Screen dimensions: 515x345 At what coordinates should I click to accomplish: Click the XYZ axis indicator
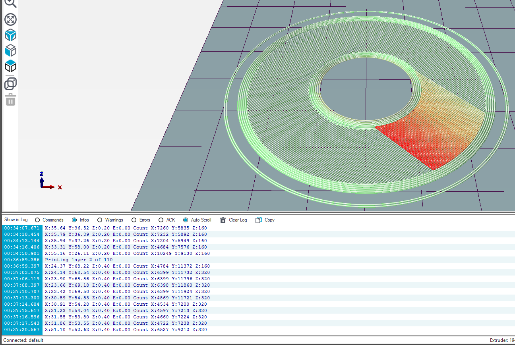[x=50, y=181]
